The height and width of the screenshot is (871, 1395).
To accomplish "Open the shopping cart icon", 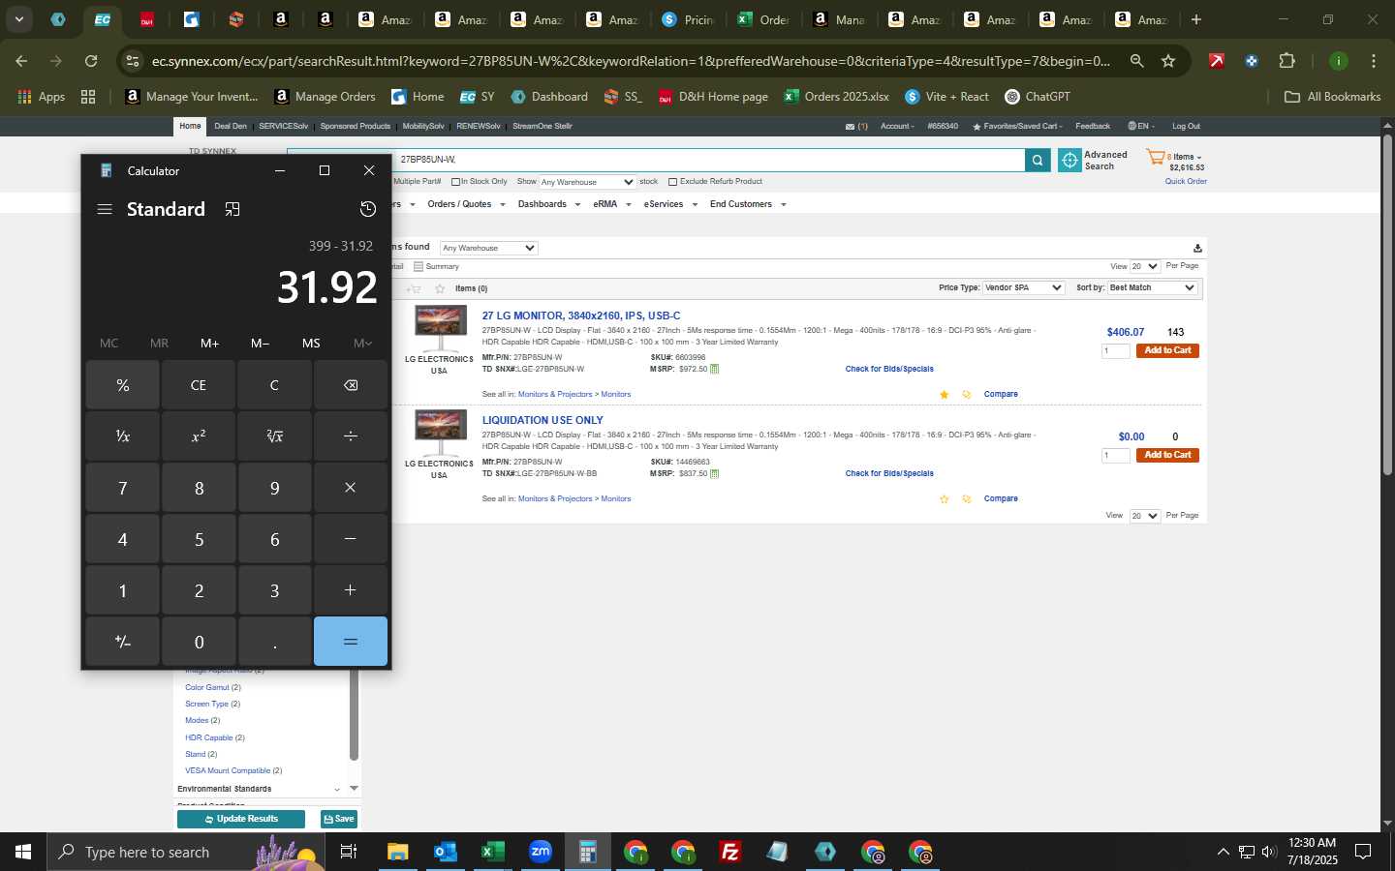I will tap(1155, 157).
